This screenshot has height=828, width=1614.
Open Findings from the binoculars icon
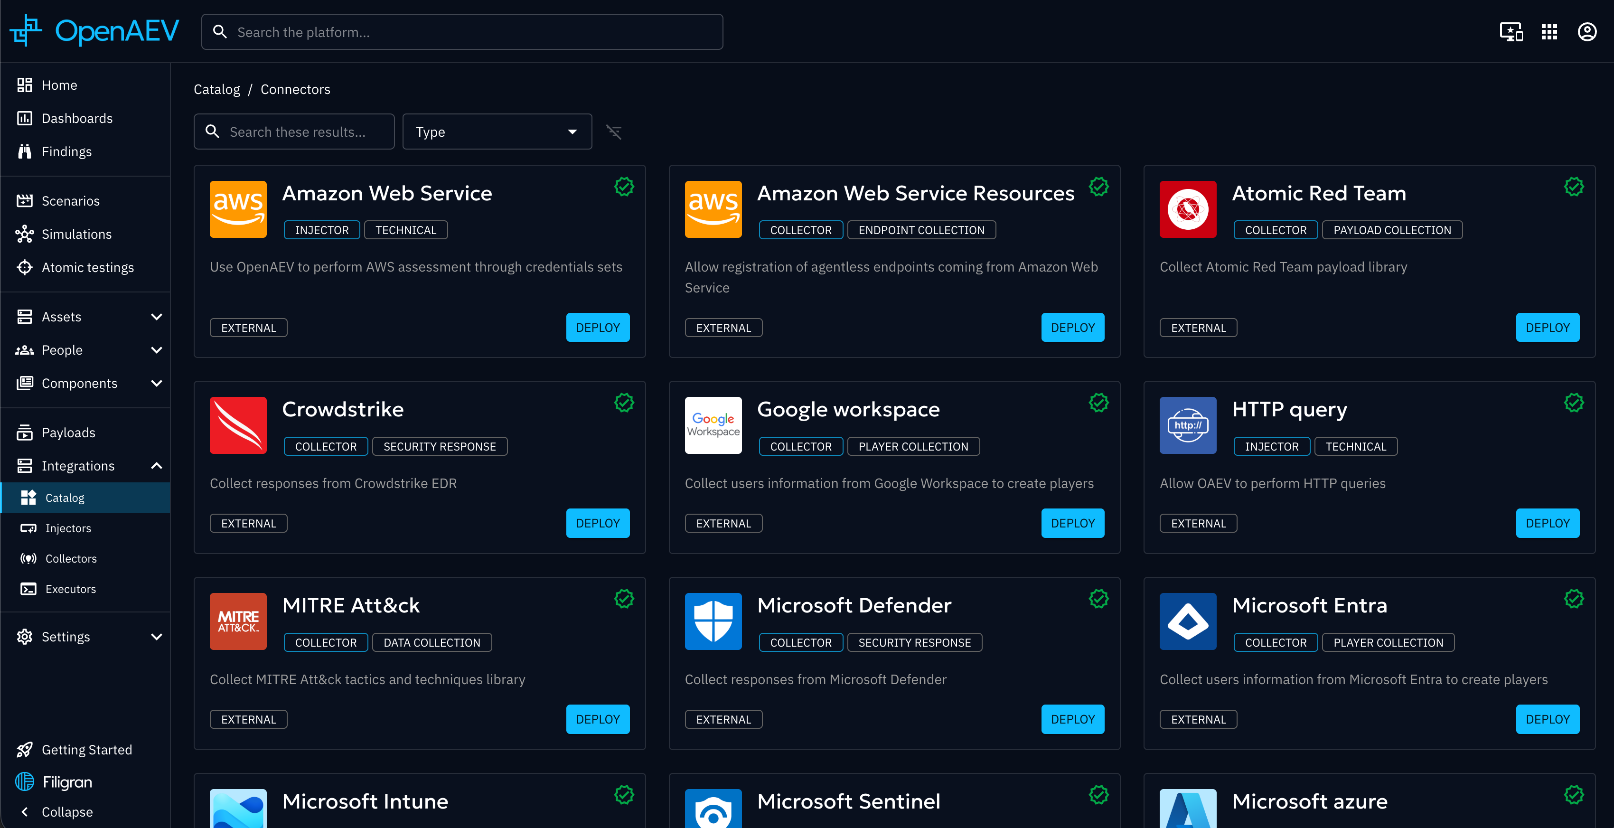pyautogui.click(x=24, y=151)
